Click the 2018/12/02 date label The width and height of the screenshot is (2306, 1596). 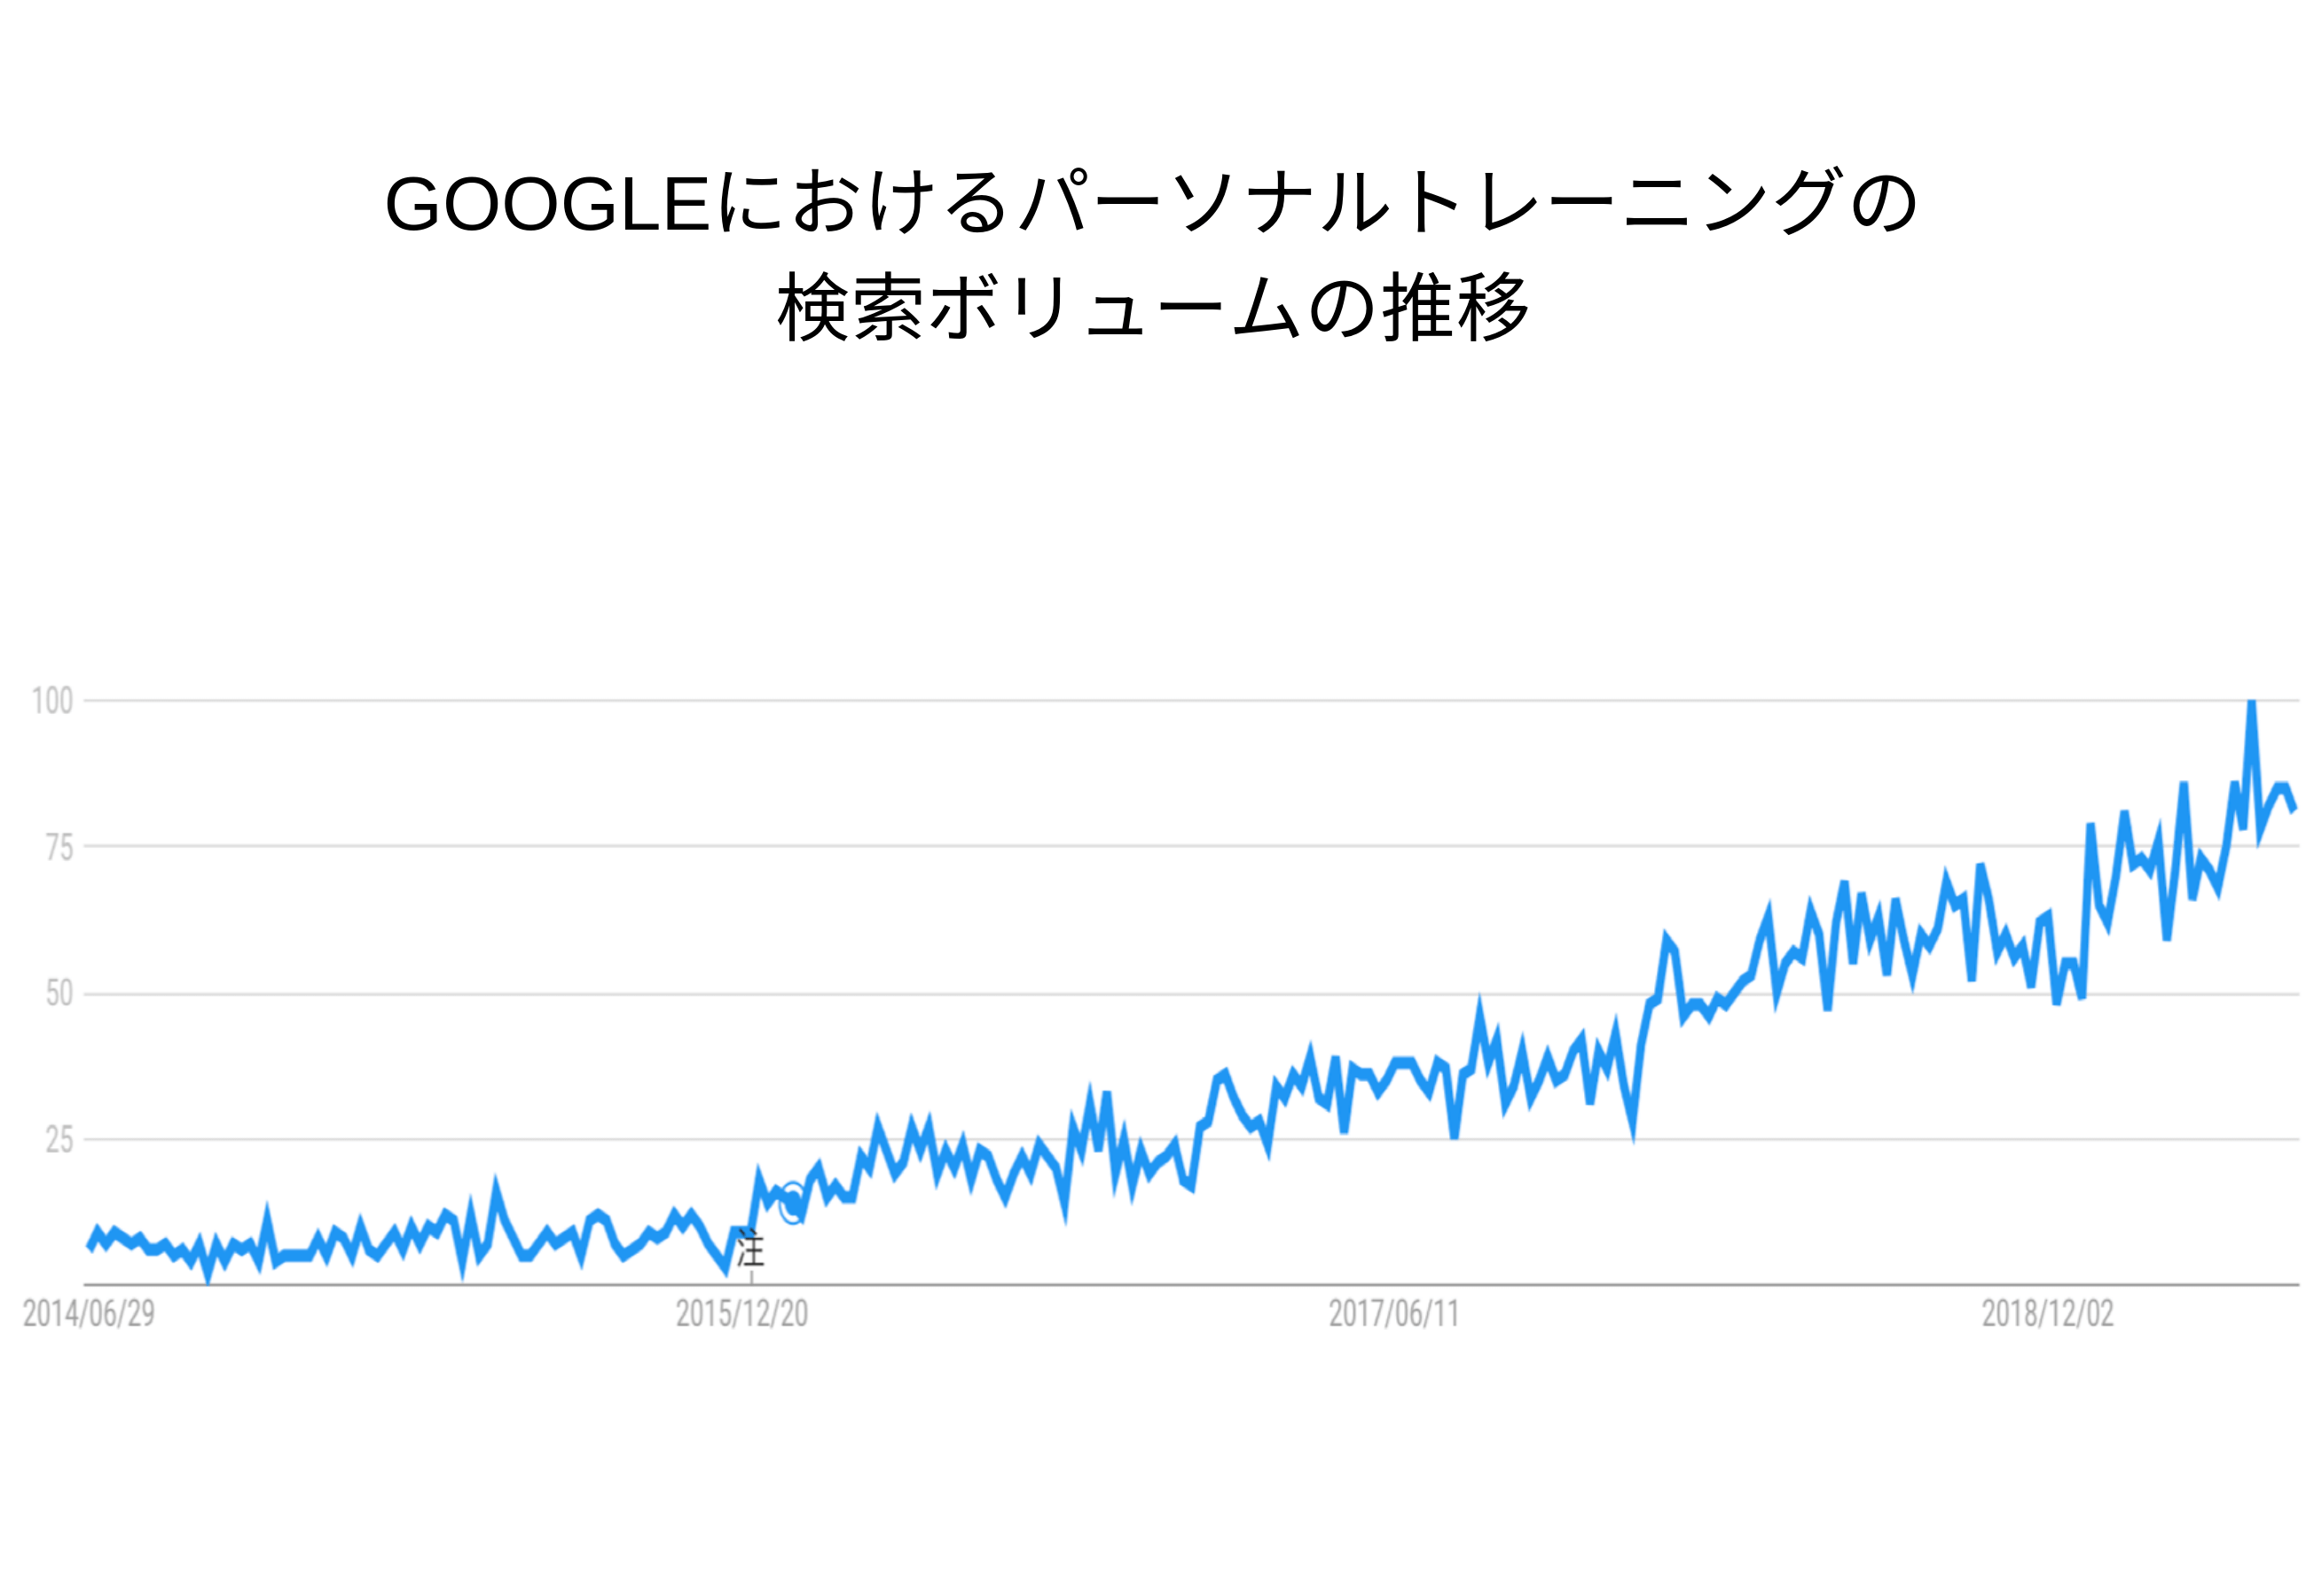[2048, 1314]
